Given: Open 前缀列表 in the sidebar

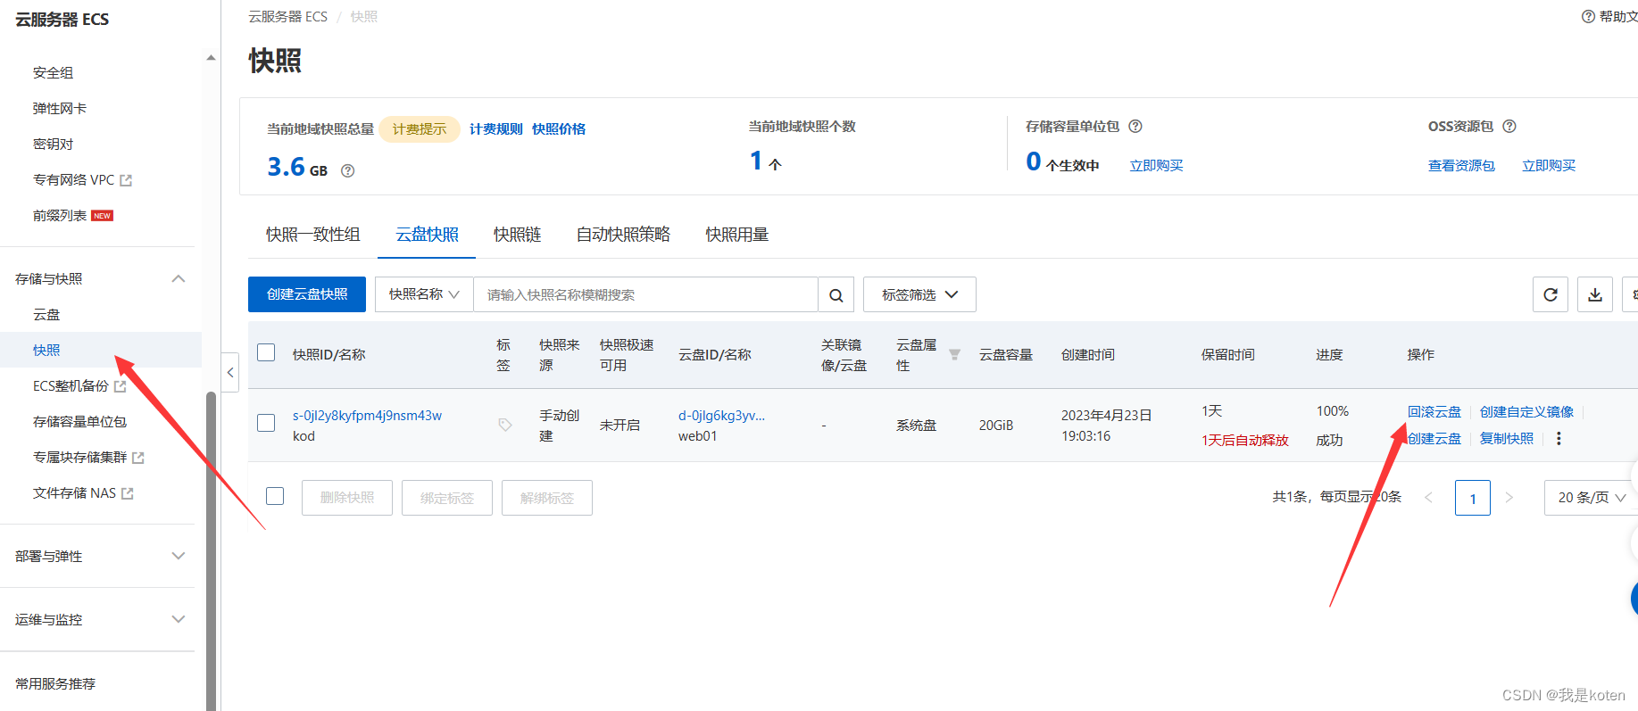Looking at the screenshot, I should [60, 216].
